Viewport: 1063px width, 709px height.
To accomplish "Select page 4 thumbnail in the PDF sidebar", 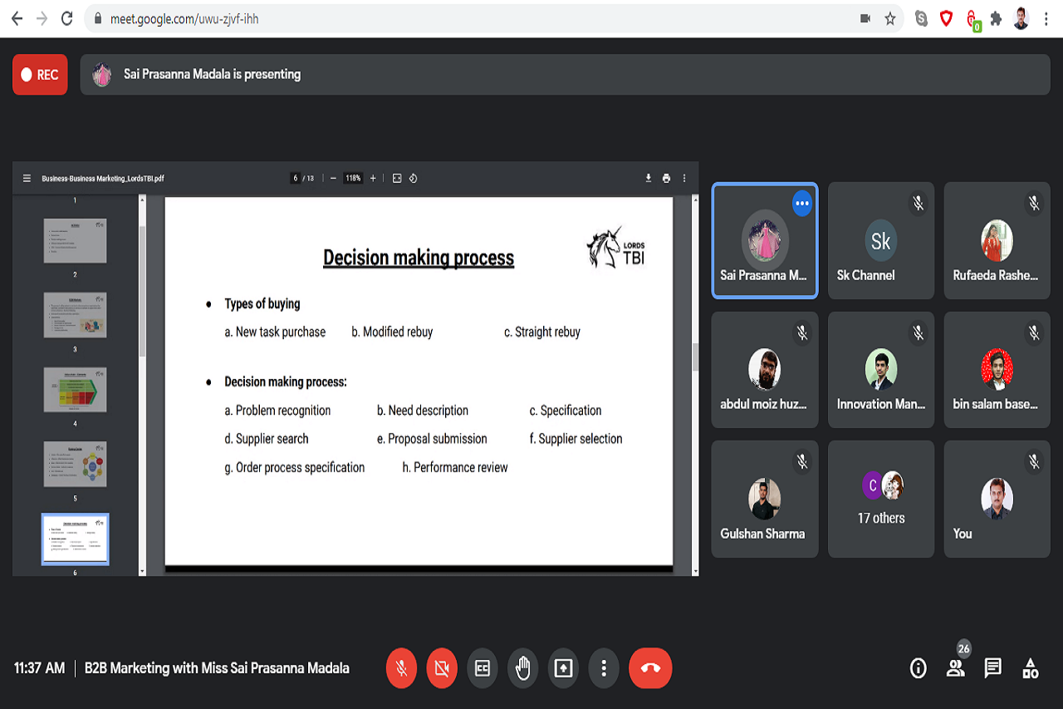I will click(x=75, y=390).
